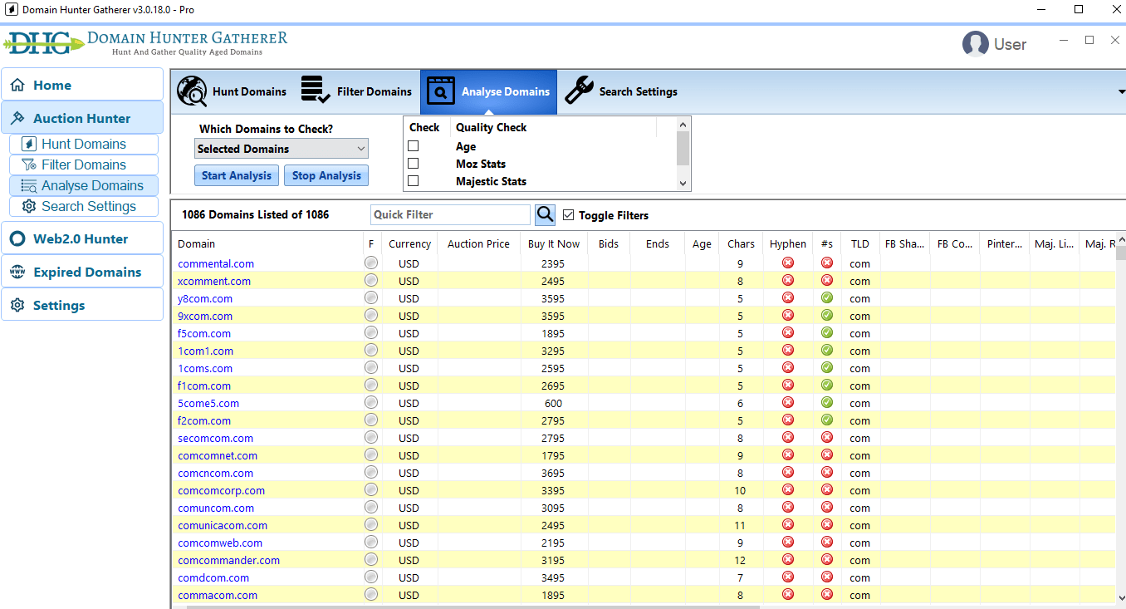Click the Auction Hunter gavel icon
The height and width of the screenshot is (609, 1126).
point(17,118)
